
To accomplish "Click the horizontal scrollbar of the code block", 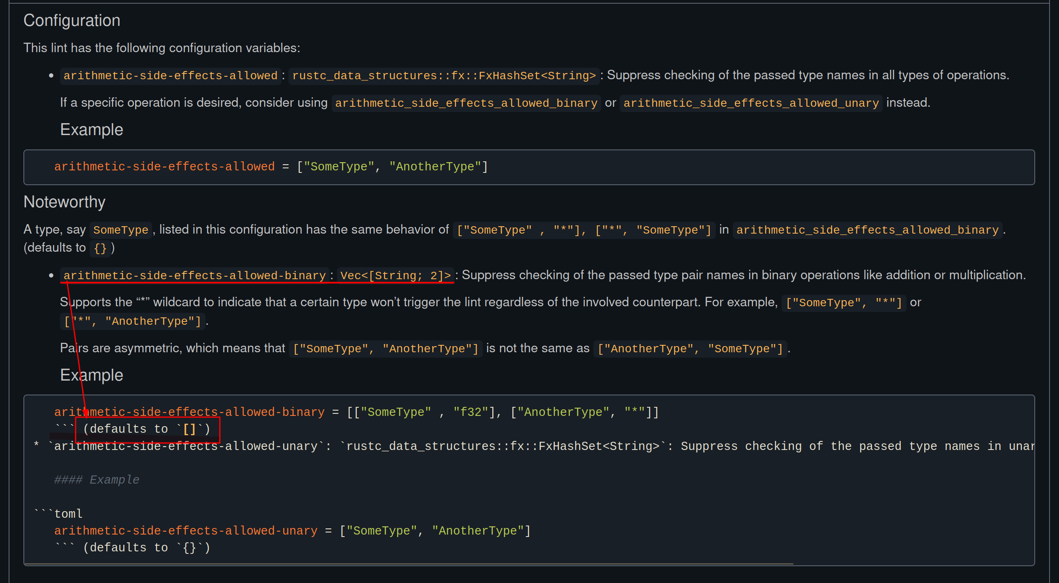I will pyautogui.click(x=409, y=564).
